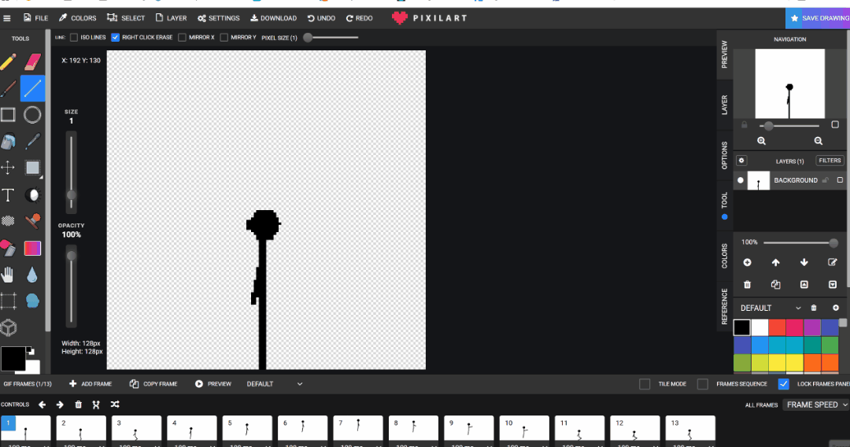Select the Hand pan tool
Screen dimensions: 850x447
coord(8,275)
